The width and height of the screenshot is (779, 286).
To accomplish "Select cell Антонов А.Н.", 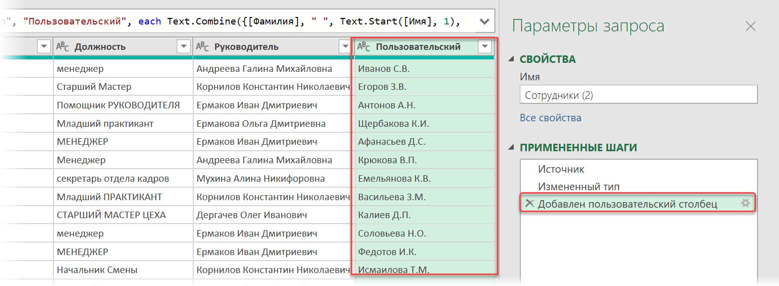I will point(424,105).
